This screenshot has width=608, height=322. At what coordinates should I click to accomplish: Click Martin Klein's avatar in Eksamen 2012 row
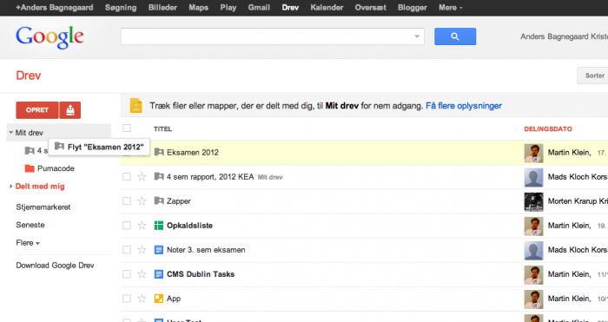tap(533, 153)
